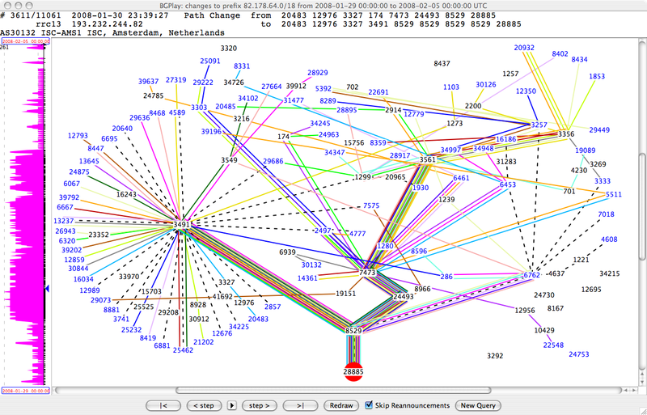Select AS node 2497
This screenshot has width=647, height=415.
tap(323, 231)
